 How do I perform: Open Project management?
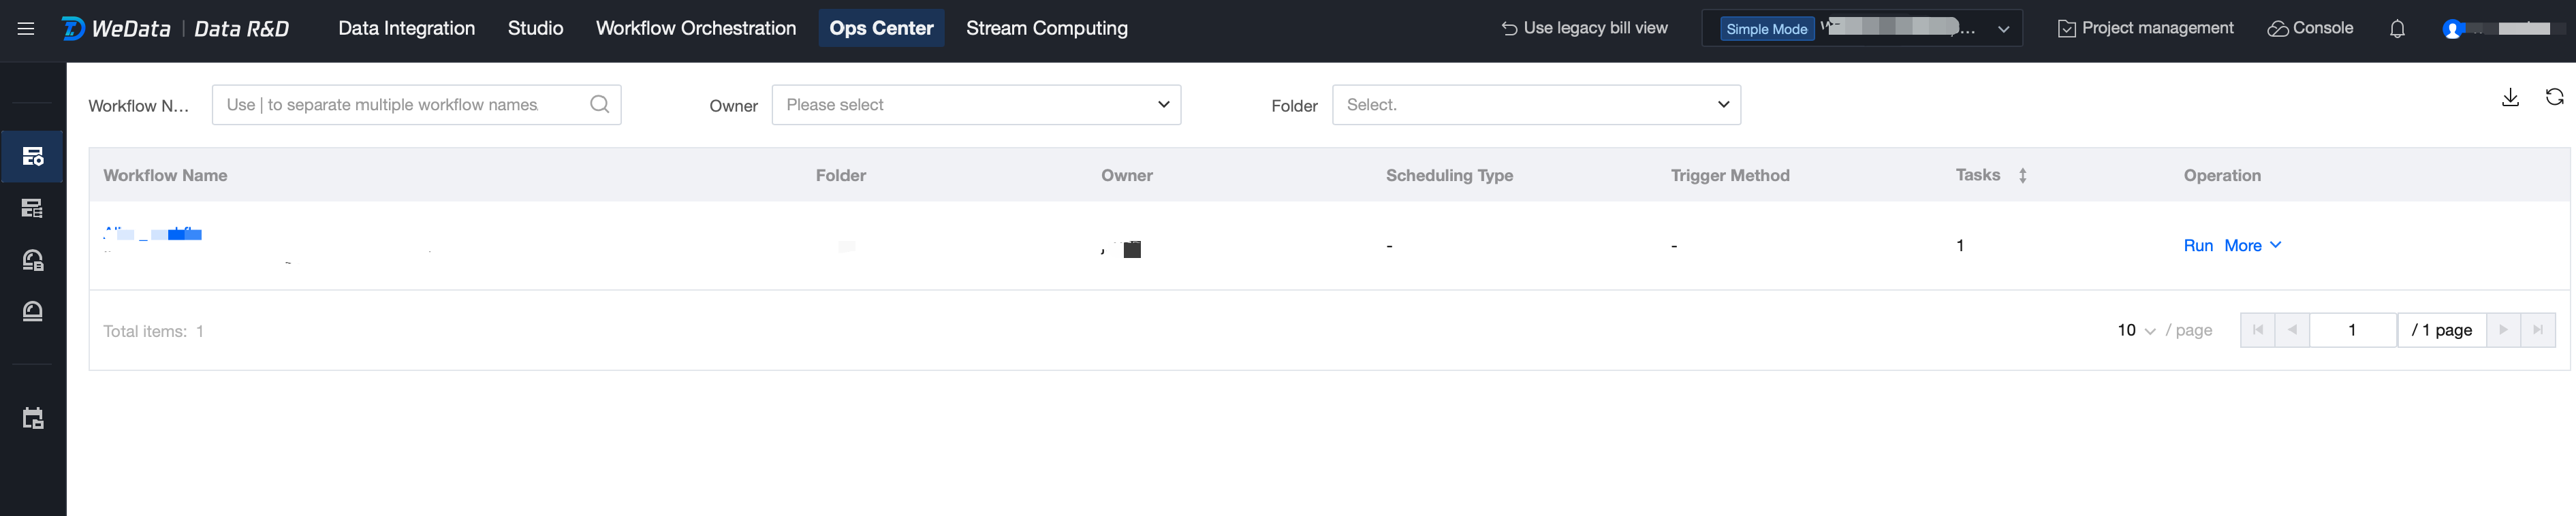pyautogui.click(x=2145, y=28)
